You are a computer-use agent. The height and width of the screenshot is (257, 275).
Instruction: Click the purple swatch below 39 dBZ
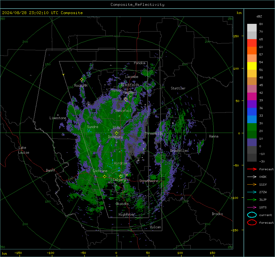click(x=252, y=104)
